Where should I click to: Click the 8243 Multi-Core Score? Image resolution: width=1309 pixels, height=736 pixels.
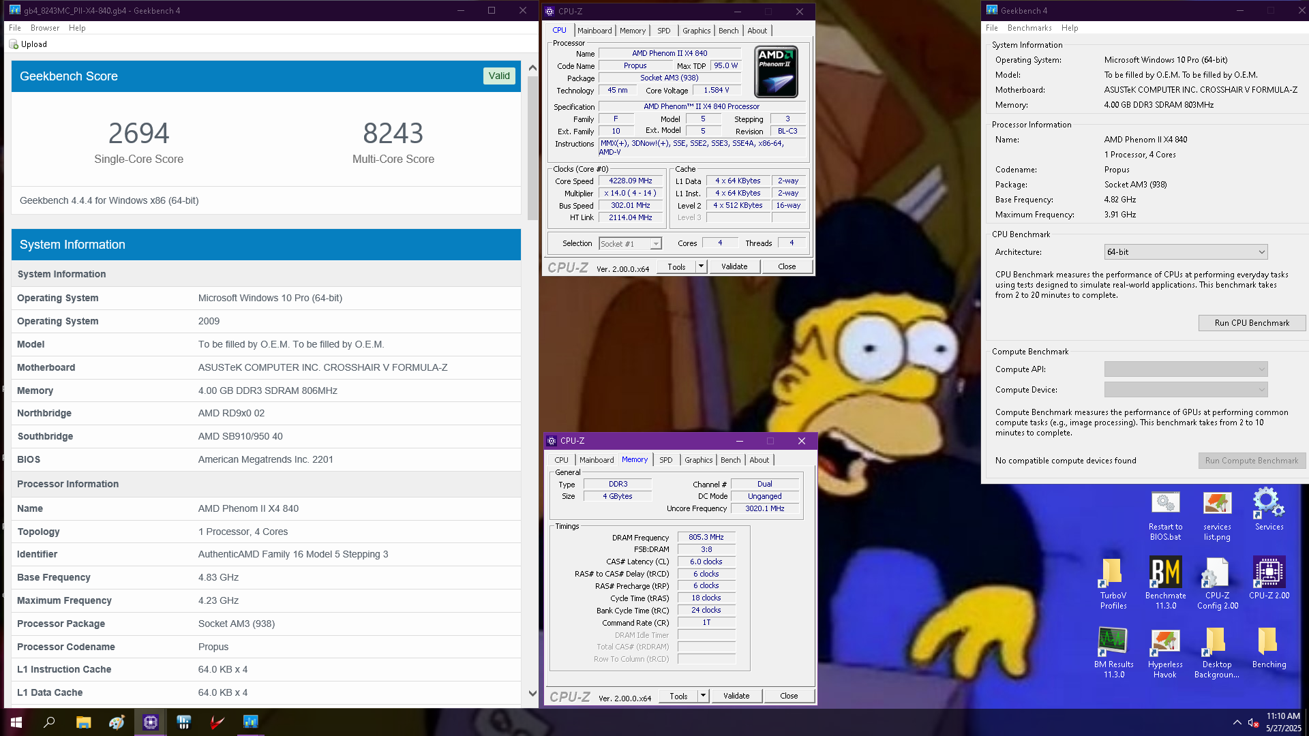[393, 133]
